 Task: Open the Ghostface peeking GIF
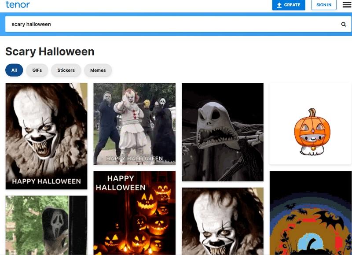click(x=46, y=225)
